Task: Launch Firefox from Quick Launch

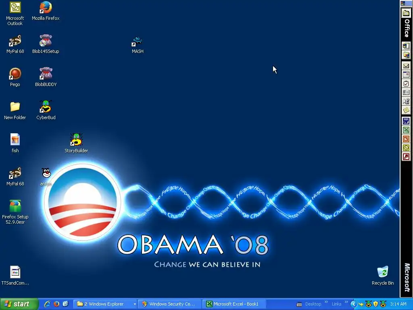Action: [x=56, y=304]
